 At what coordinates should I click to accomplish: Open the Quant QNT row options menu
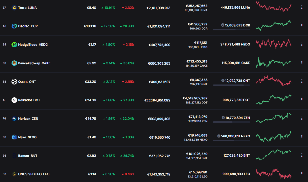coord(302,81)
